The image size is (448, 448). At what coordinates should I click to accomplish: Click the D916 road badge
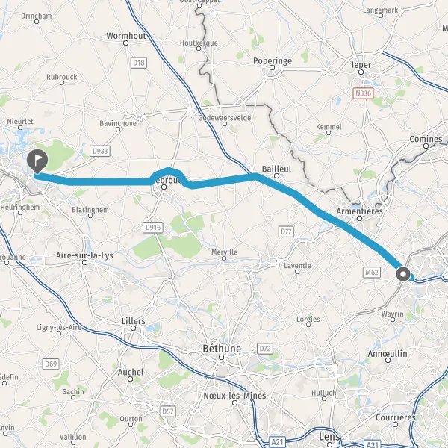153,228
